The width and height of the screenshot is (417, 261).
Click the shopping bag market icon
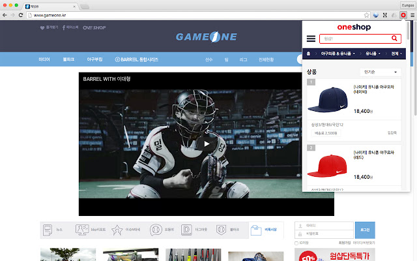256,230
